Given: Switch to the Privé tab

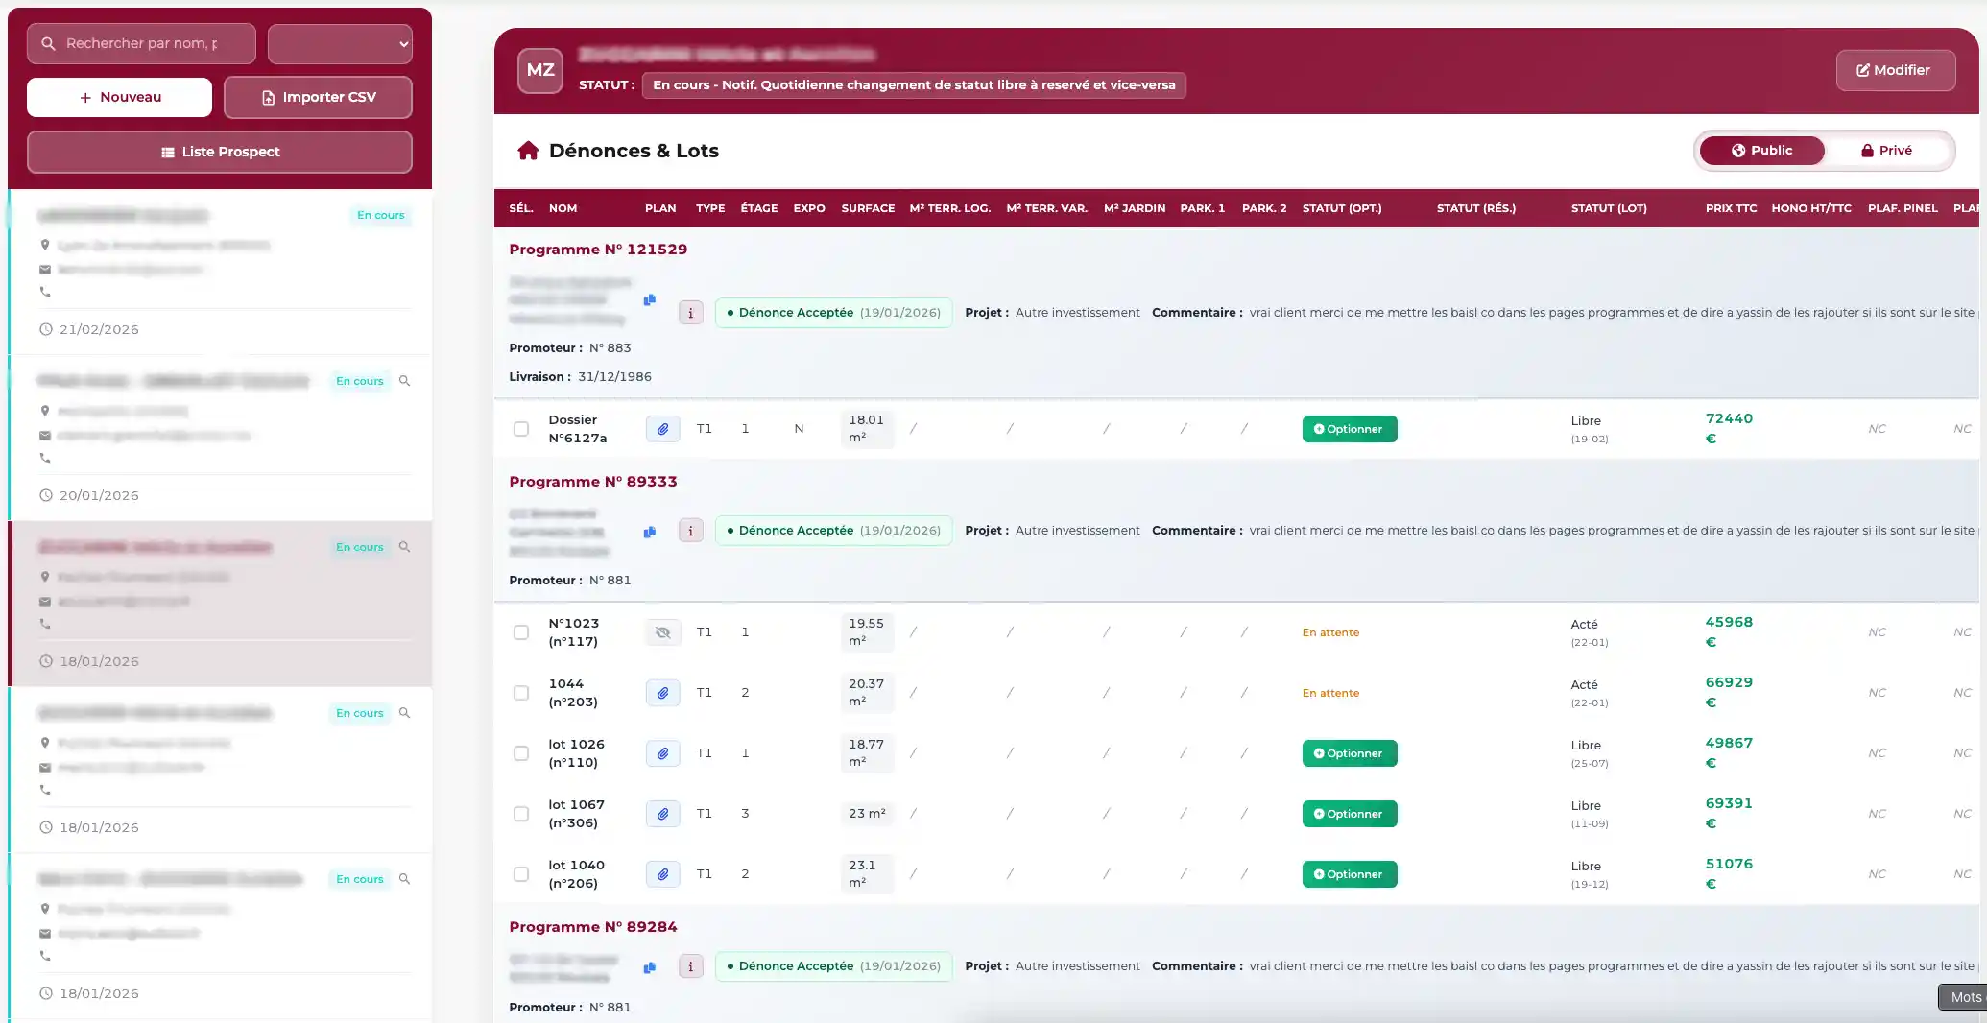Looking at the screenshot, I should point(1886,151).
